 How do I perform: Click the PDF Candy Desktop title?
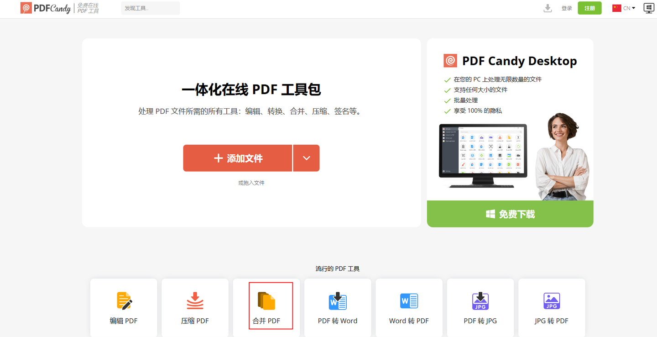click(520, 61)
